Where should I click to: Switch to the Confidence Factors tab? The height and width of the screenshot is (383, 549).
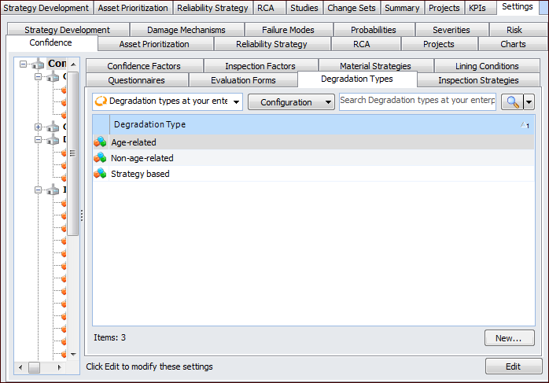[x=144, y=66]
